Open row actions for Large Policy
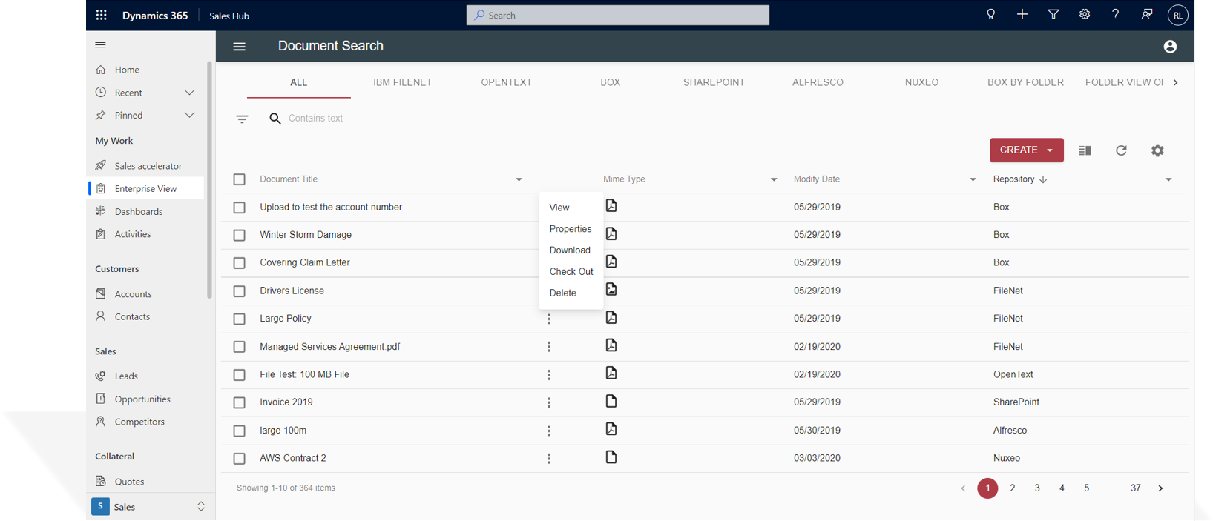1213x521 pixels. [549, 319]
